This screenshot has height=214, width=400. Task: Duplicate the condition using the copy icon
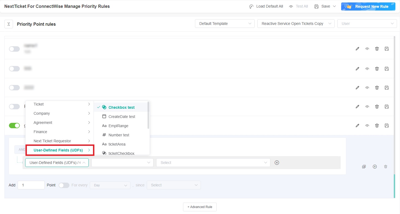coord(364,166)
